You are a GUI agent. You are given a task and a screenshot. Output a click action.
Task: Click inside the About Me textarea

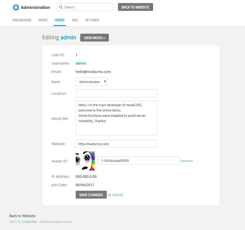(116, 118)
